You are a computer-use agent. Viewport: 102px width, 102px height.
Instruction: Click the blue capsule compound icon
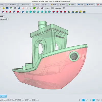pyautogui.click(x=23, y=12)
